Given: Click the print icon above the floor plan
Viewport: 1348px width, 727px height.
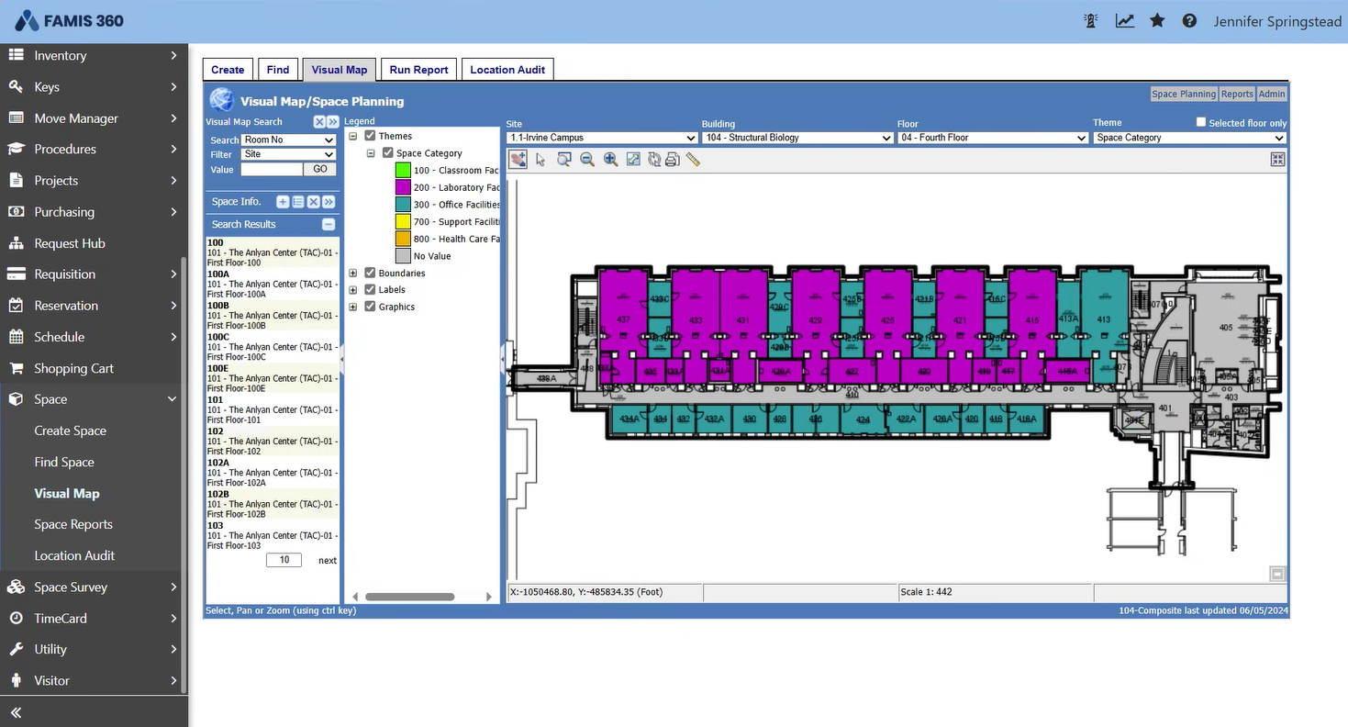Looking at the screenshot, I should (672, 159).
